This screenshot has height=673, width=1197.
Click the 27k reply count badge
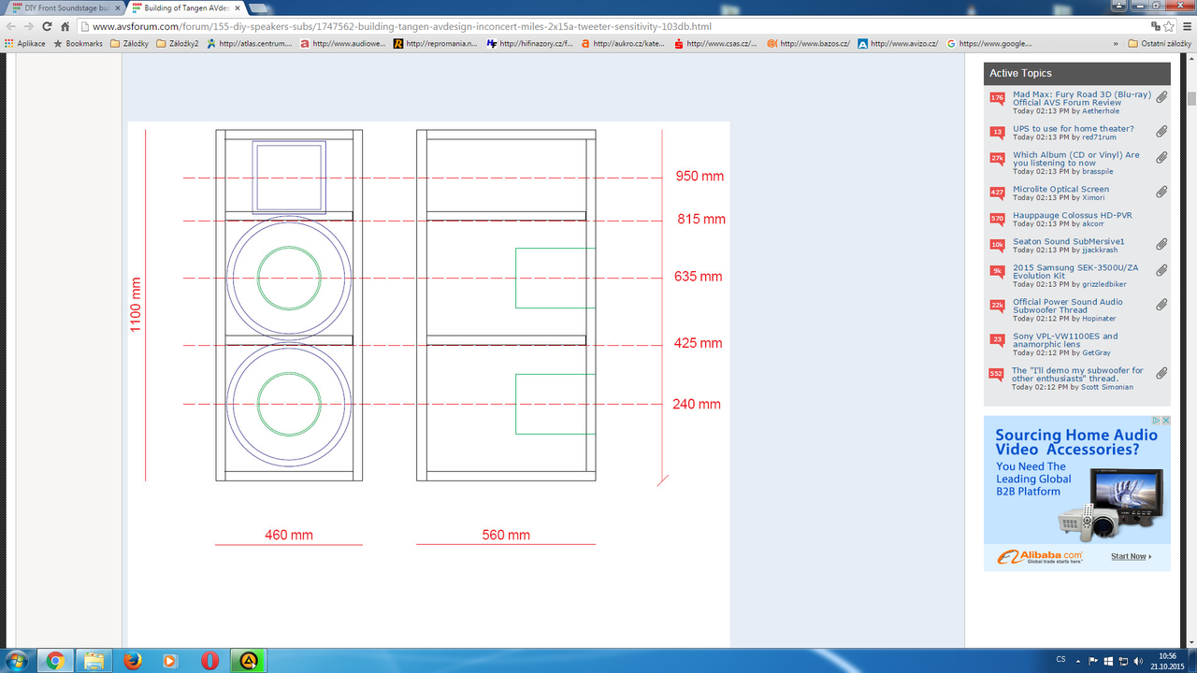pyautogui.click(x=997, y=158)
